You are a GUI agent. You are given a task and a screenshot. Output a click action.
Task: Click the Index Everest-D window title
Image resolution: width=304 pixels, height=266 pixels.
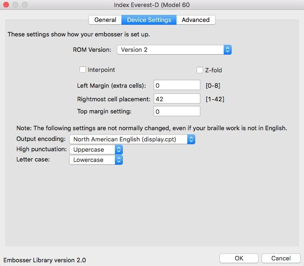pyautogui.click(x=152, y=5)
